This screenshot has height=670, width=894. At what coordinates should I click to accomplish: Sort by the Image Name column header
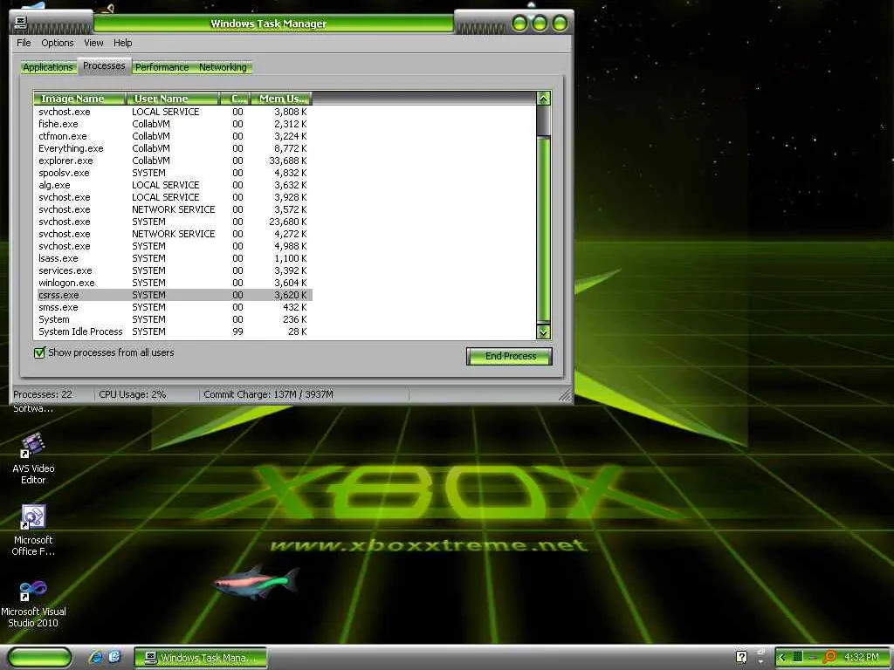(79, 99)
